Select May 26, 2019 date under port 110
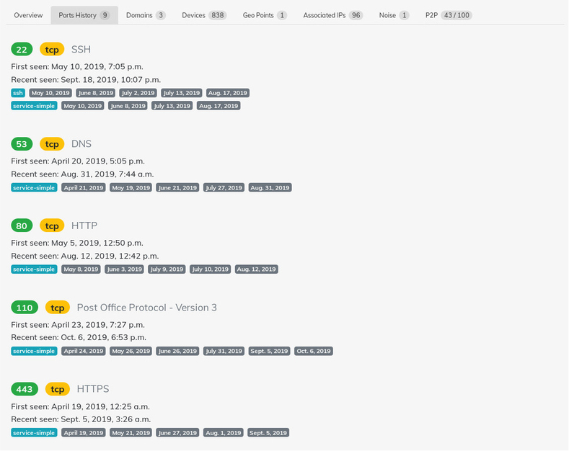The image size is (569, 451). [131, 351]
